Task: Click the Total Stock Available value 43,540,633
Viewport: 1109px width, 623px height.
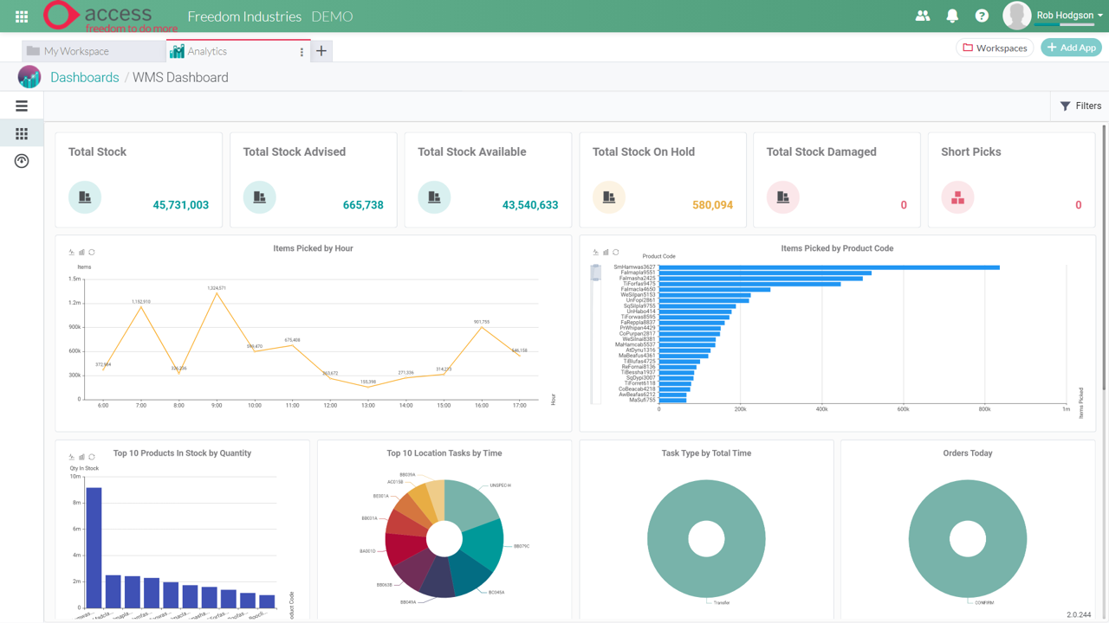Action: pos(530,205)
